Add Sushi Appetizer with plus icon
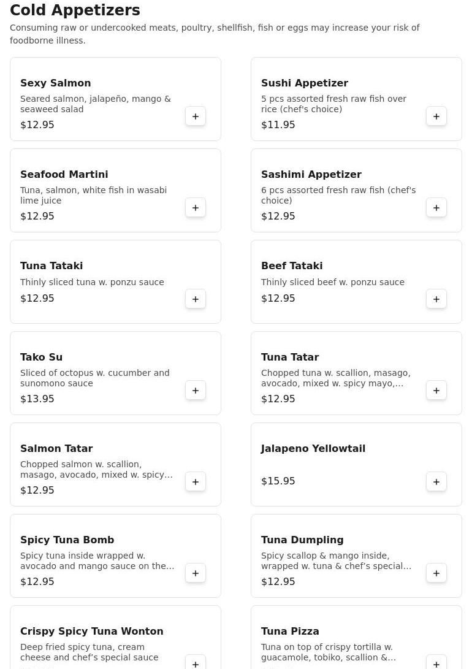472x669 pixels. tap(436, 117)
